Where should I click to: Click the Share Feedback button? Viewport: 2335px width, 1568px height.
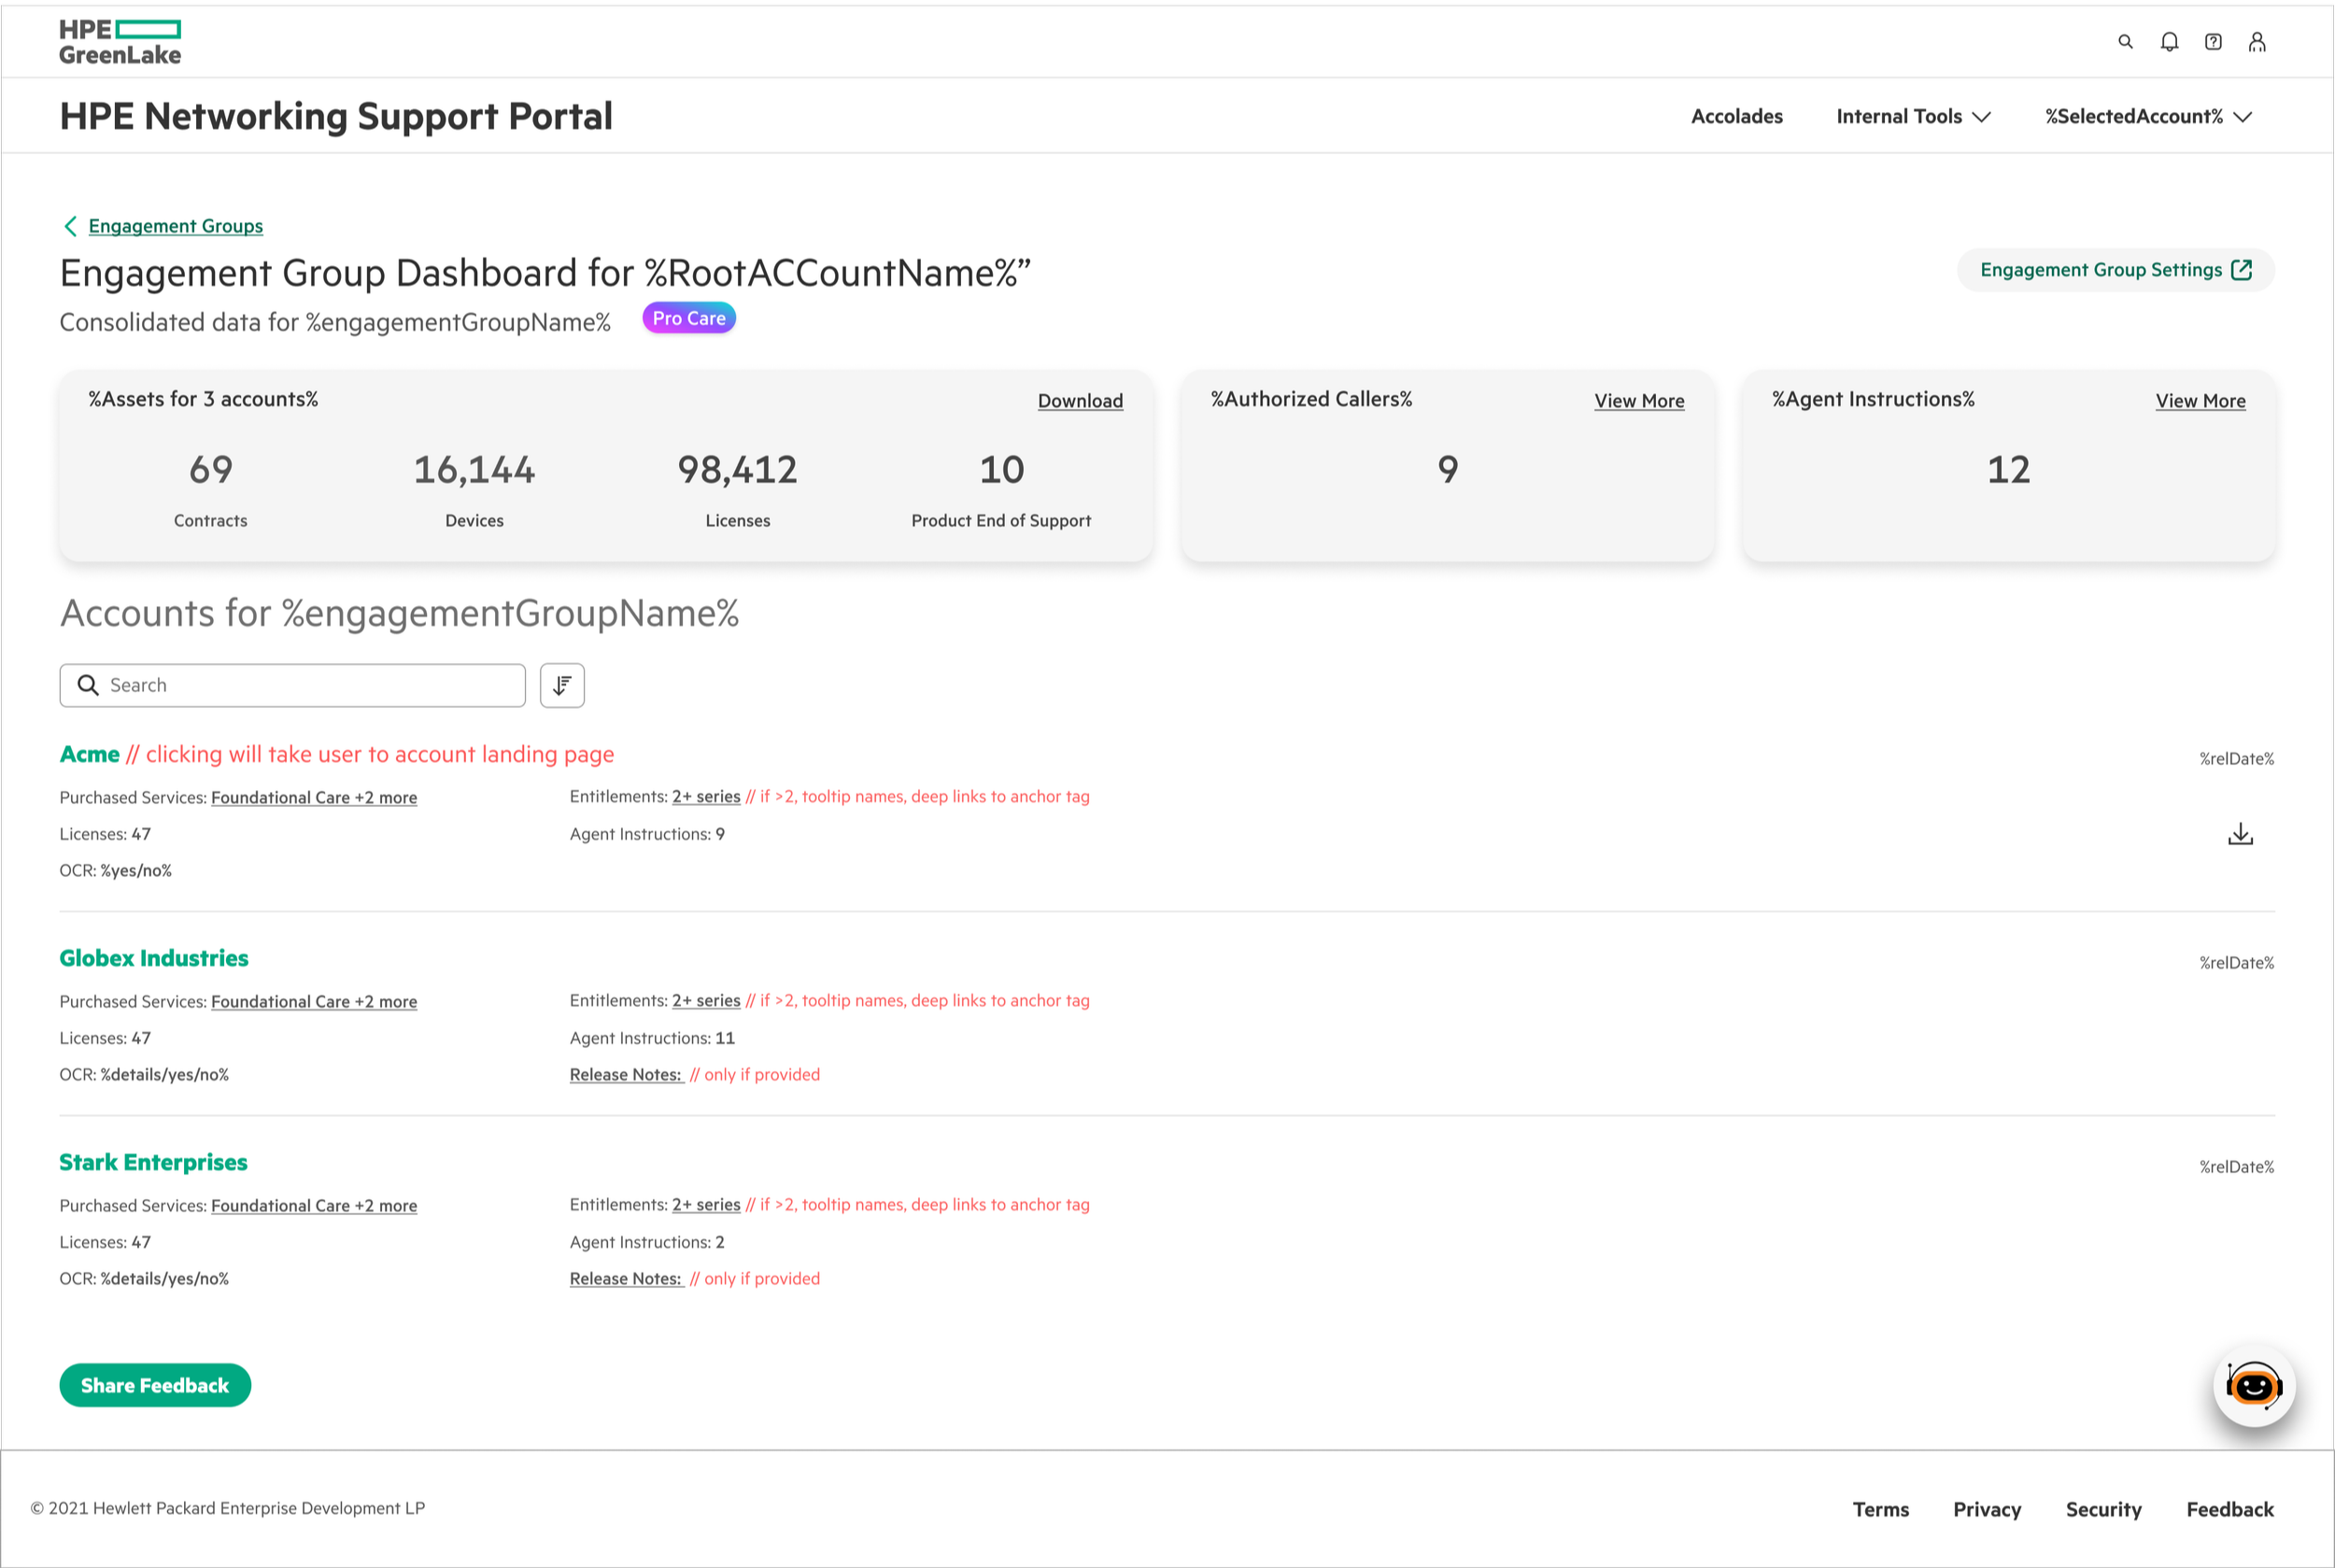(x=155, y=1385)
